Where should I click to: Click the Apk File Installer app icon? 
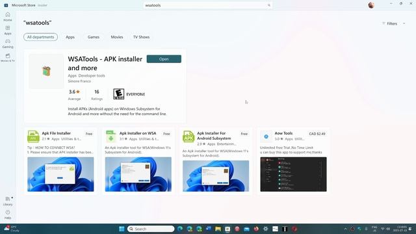pyautogui.click(x=33, y=136)
